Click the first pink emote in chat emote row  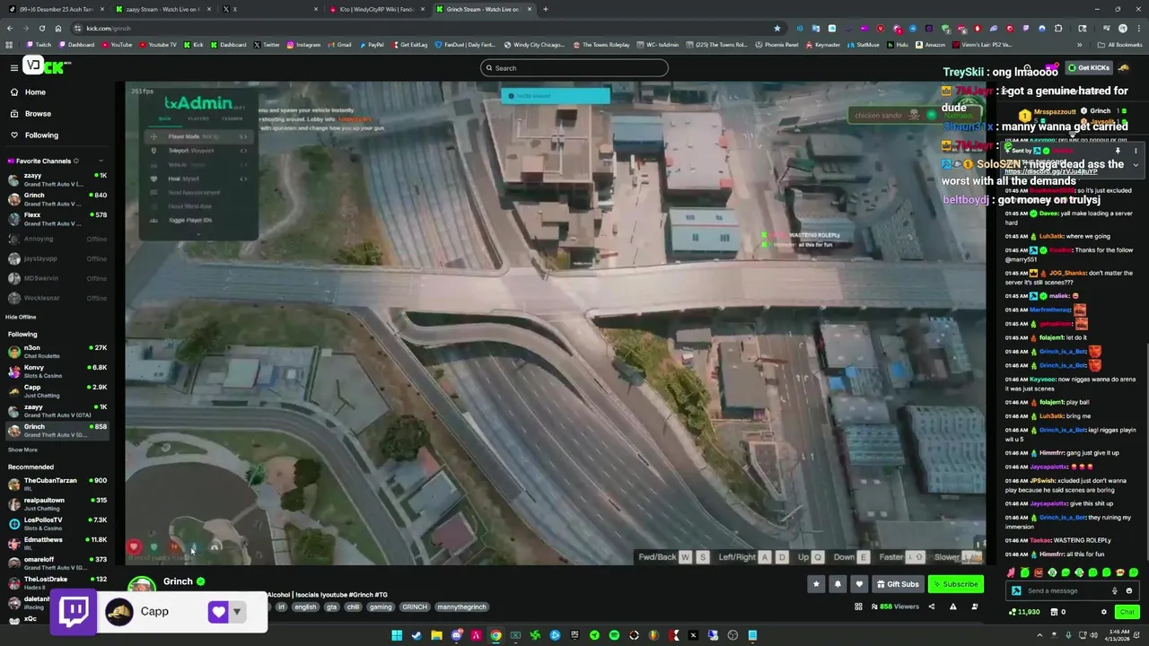click(x=1012, y=572)
